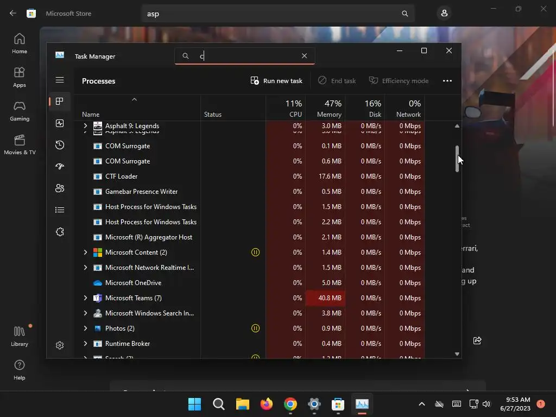Expand Microsoft Network Realtime process group

(x=85, y=267)
